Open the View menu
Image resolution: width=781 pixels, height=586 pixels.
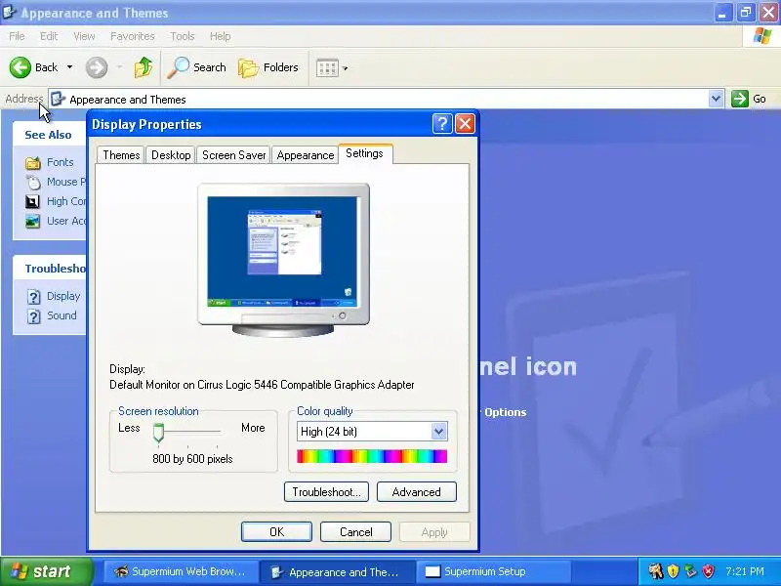click(x=84, y=36)
